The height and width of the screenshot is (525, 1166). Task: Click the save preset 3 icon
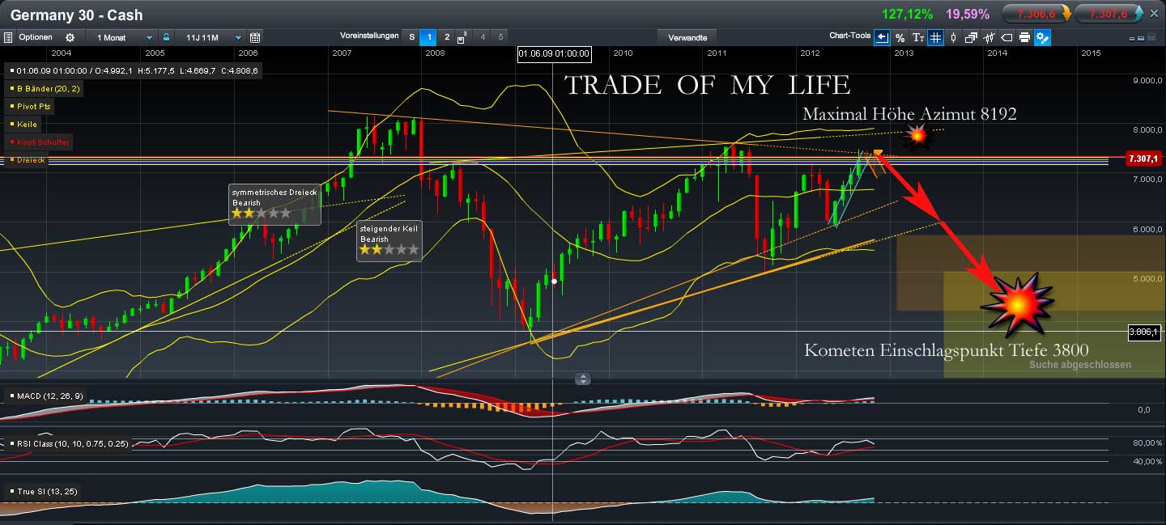pos(462,37)
